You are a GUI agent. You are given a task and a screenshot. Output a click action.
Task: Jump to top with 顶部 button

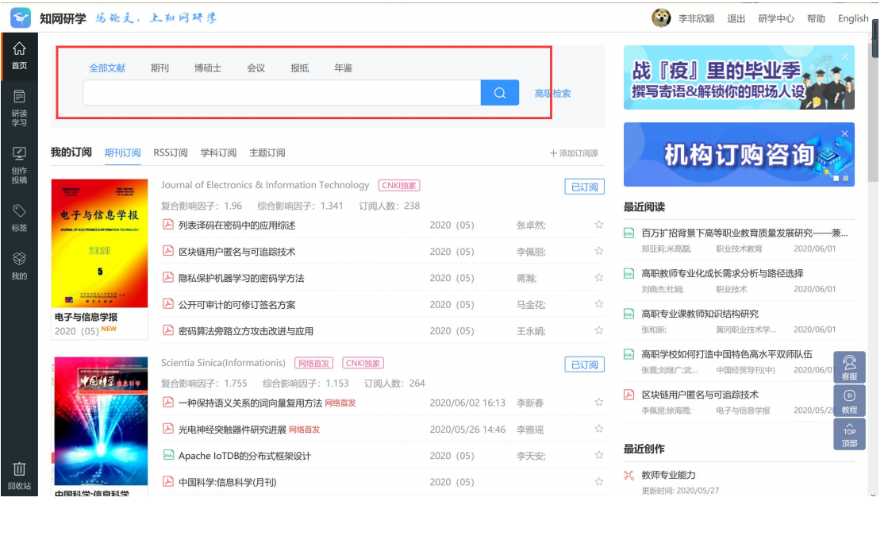(849, 434)
